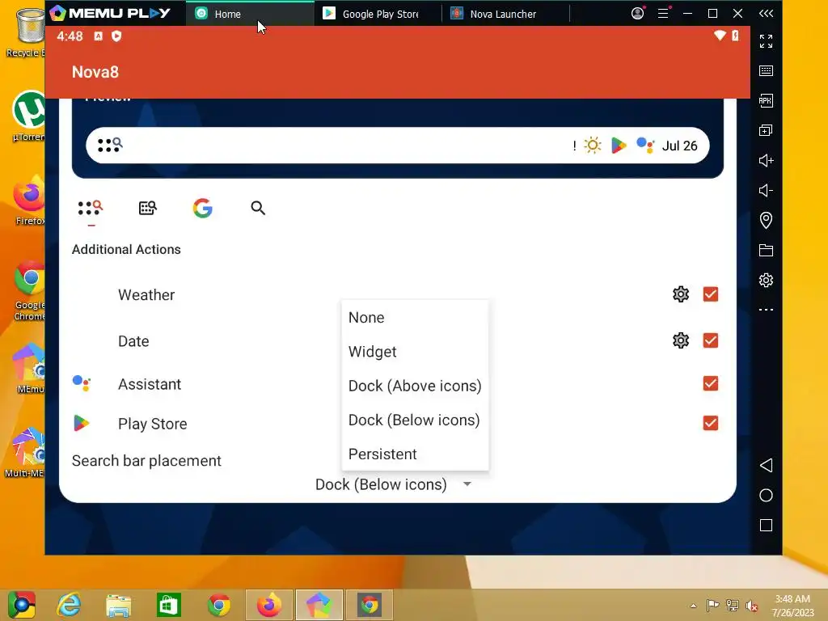Choose Dock (Below icons) in popup list
The height and width of the screenshot is (621, 828).
pyautogui.click(x=415, y=420)
